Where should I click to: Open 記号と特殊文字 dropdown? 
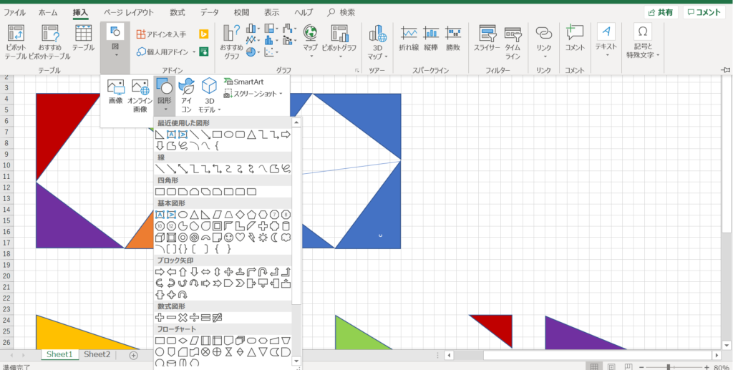pos(658,55)
